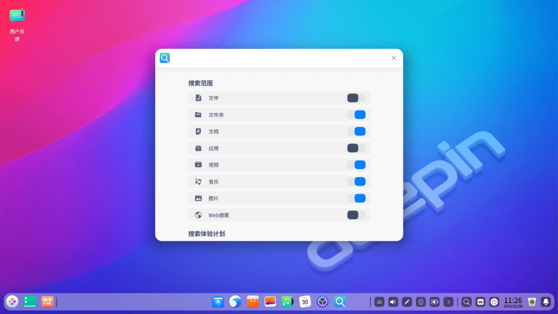Launch the browser from the dock
This screenshot has width=558, height=314.
[235, 302]
